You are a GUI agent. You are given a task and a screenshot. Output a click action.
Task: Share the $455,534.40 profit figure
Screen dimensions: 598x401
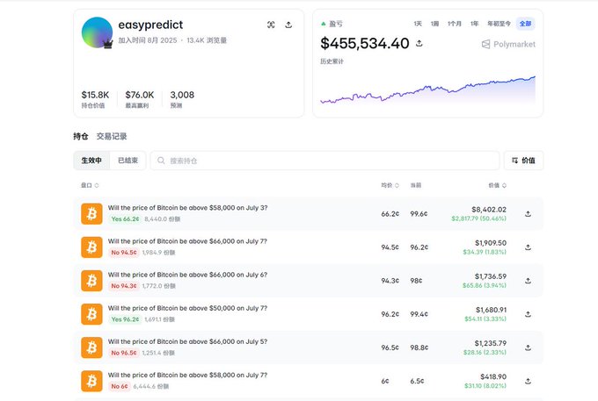point(419,43)
